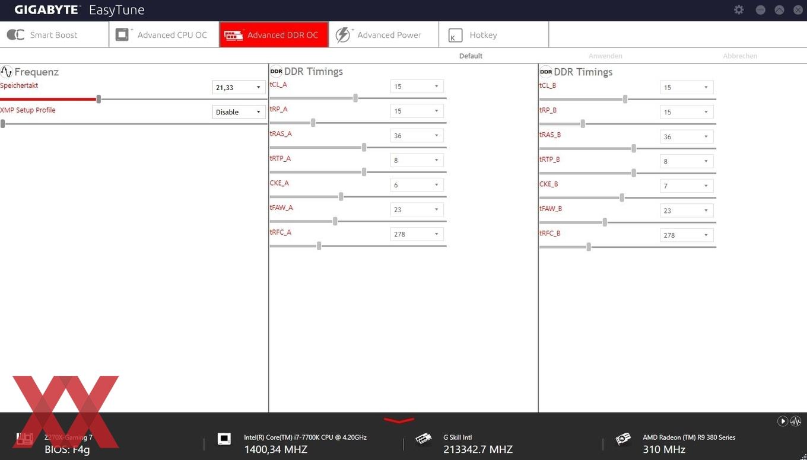Open the tCL_B value dropdown
807x460 pixels.
pos(687,87)
